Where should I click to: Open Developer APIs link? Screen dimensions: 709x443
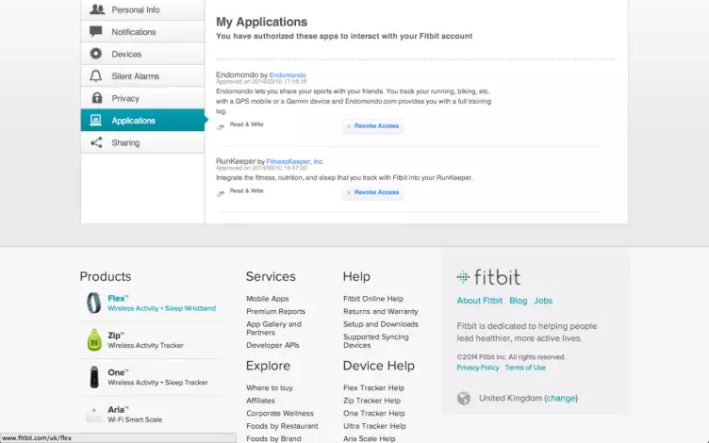point(272,345)
